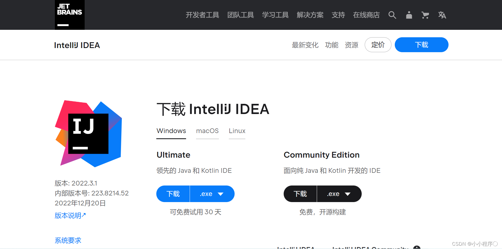Open the shopping cart
Screen dimensions: 502x249
(425, 15)
